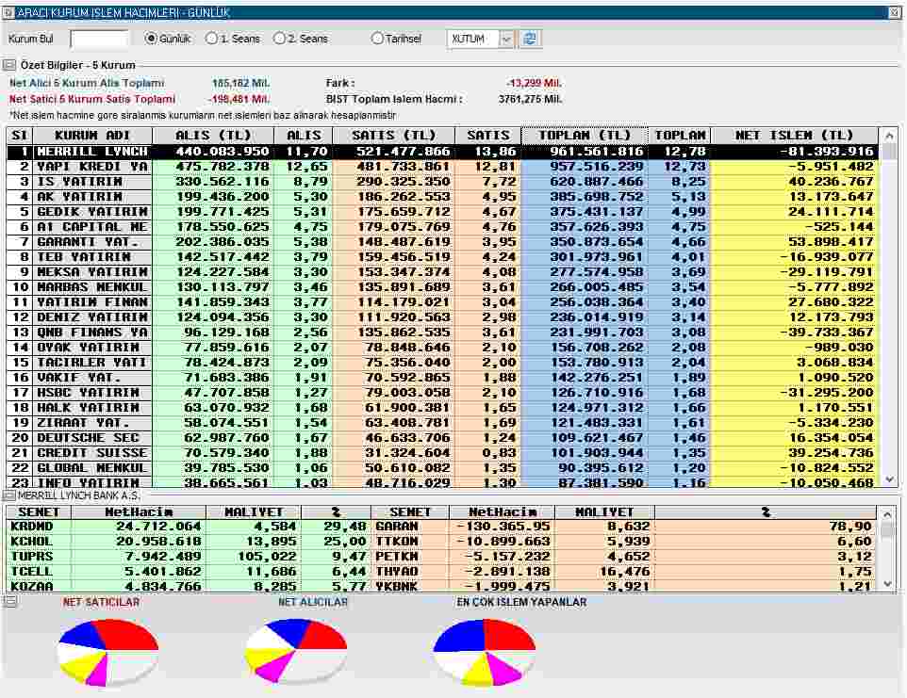Sort by TOPLAM (TL) column header
The image size is (907, 698).
pyautogui.click(x=585, y=136)
